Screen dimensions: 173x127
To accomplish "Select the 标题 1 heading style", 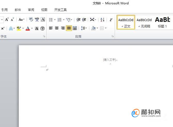I will click(162, 22).
